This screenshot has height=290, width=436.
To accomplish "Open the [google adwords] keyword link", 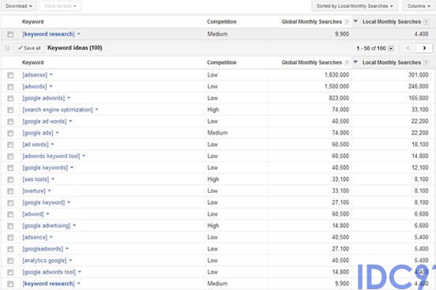I will [43, 98].
